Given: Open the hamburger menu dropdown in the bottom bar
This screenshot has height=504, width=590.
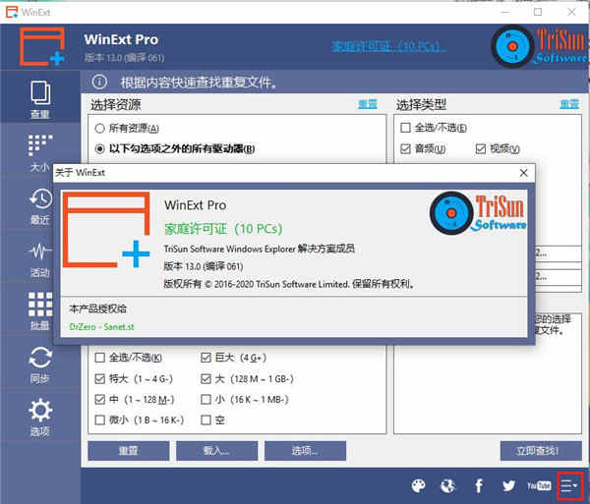Looking at the screenshot, I should tap(569, 486).
